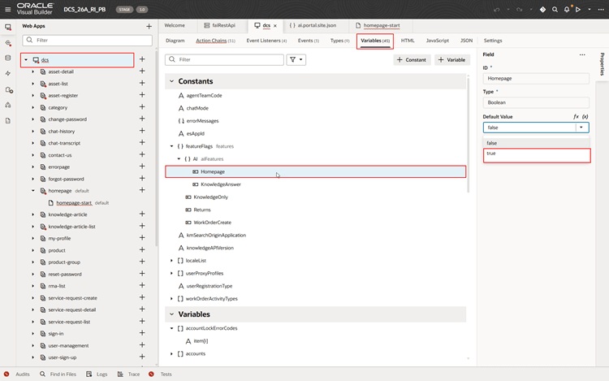Collapse the homepage flow

pos(33,191)
